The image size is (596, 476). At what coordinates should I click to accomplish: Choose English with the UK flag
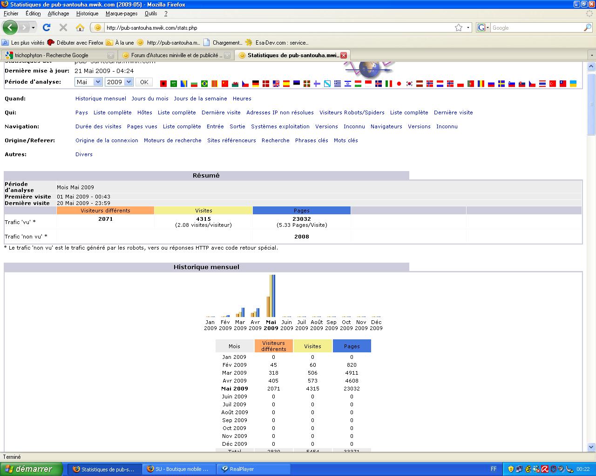[276, 84]
